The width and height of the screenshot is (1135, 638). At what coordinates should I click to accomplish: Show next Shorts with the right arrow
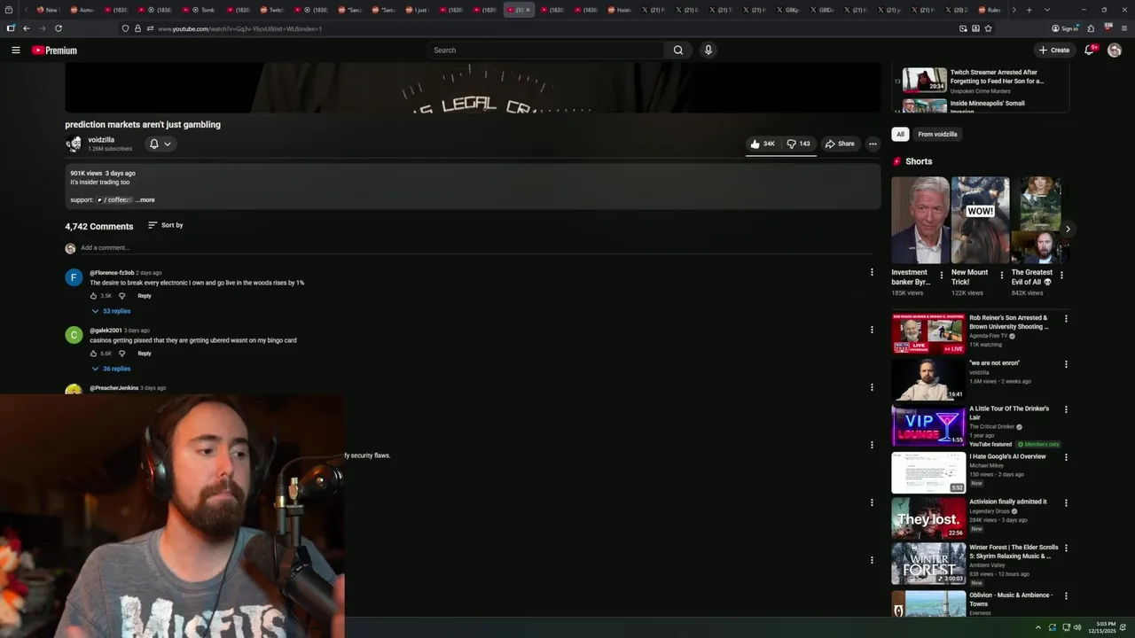coord(1068,229)
